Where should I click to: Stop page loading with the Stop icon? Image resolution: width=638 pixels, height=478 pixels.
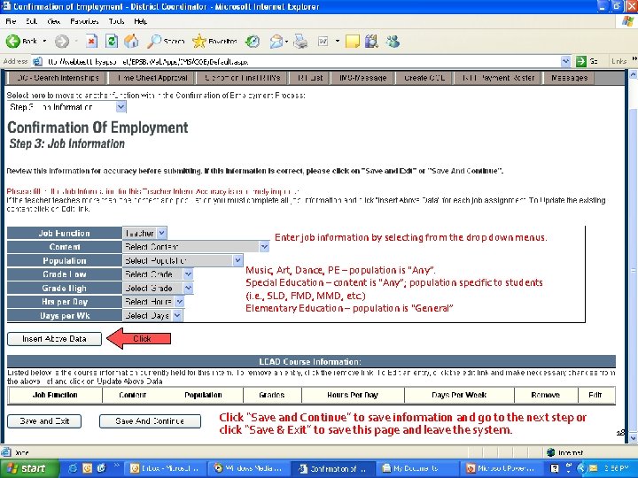coord(92,41)
